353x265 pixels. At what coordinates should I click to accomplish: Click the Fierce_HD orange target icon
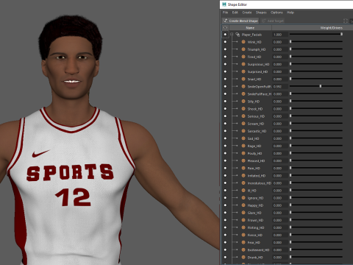click(243, 235)
